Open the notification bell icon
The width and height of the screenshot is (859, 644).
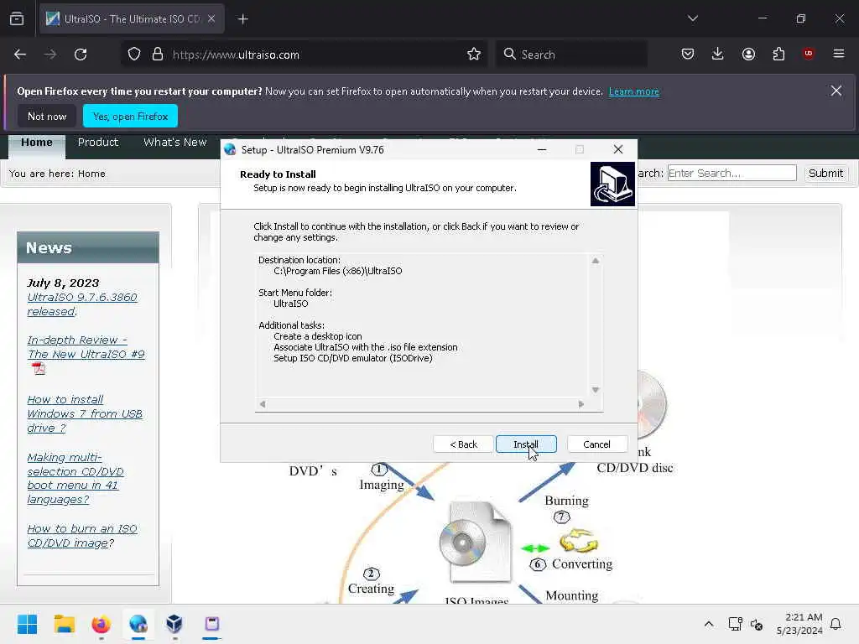tap(836, 624)
